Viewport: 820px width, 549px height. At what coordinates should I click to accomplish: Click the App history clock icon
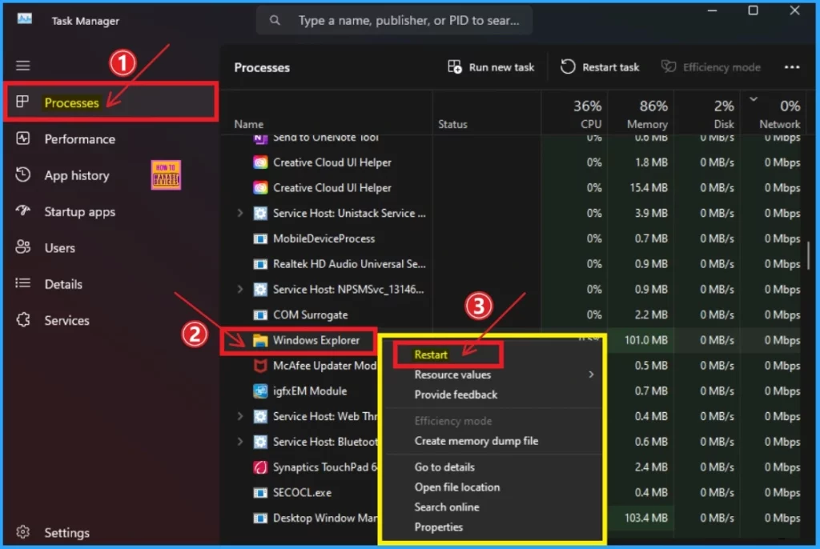coord(22,174)
